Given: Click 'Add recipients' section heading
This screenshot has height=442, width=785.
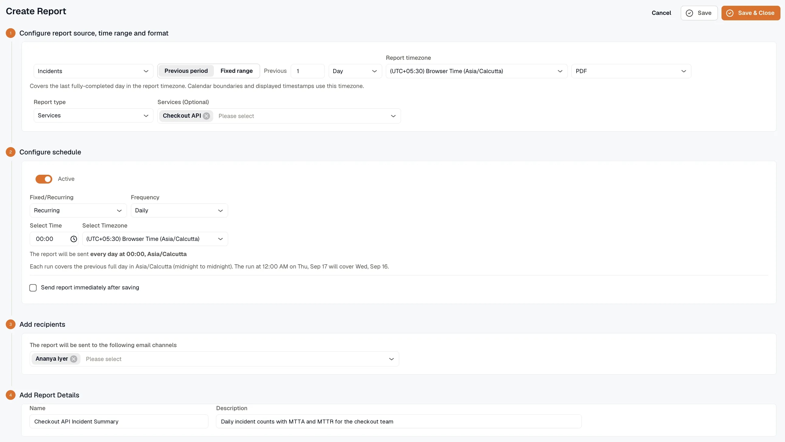Looking at the screenshot, I should 42,325.
